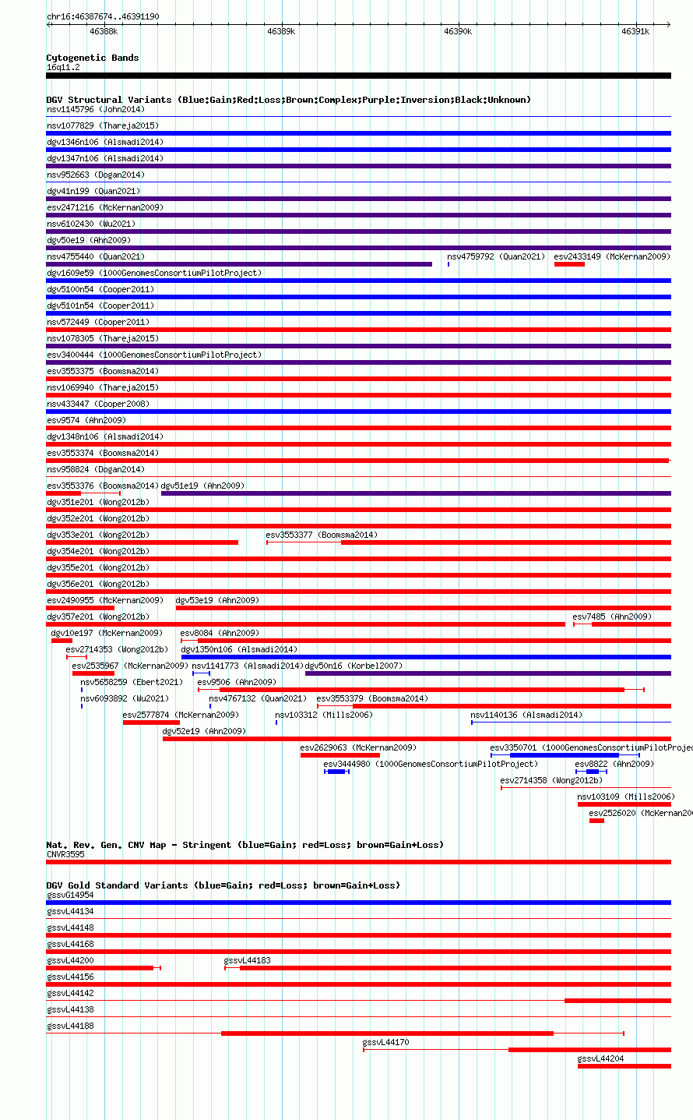The image size is (693, 1120).
Task: Select esv3553377 (Boomsma2014) variant
Action: [468, 542]
